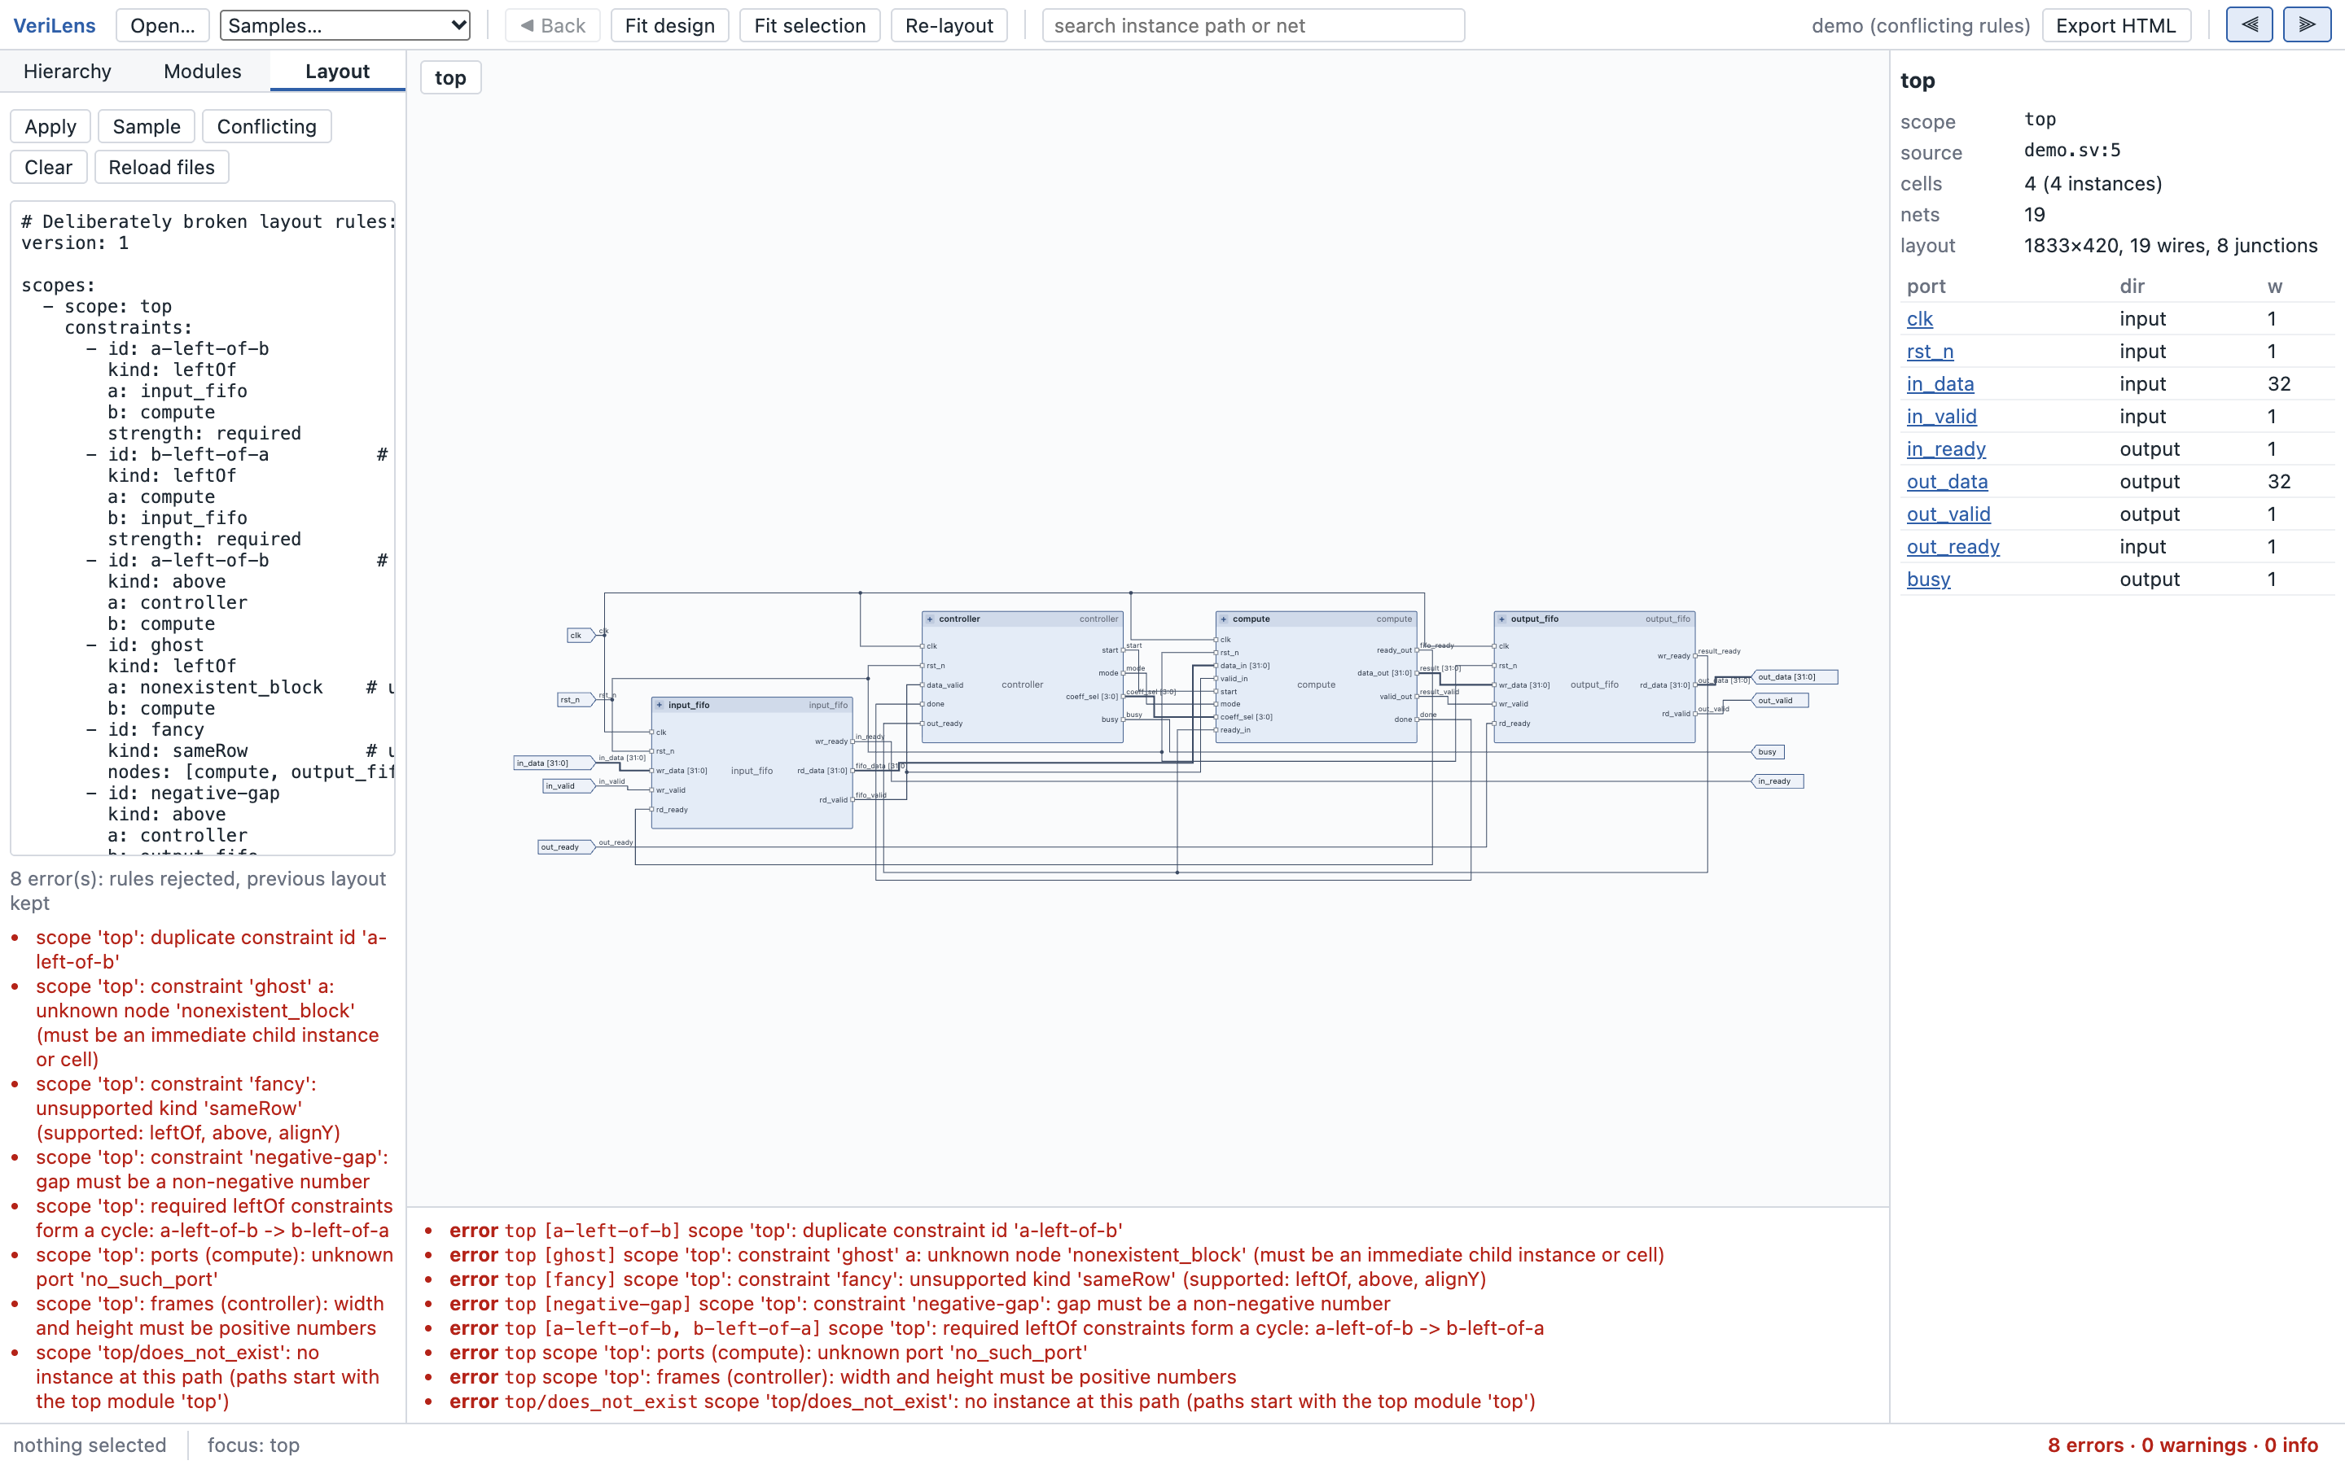Collapse left panel with left arrow icon

coord(2249,25)
